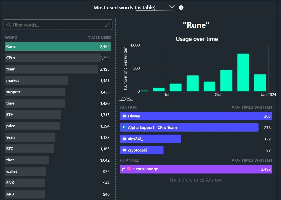Click the Discord icon next to cryptoceki
Screen dimensions: 281x200
[x=124, y=150]
